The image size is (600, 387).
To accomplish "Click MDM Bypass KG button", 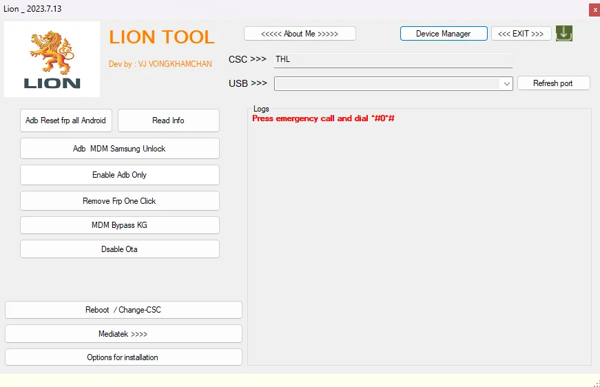I will (x=119, y=225).
